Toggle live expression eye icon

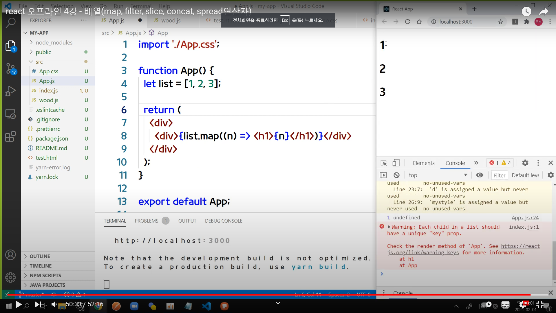pos(480,175)
